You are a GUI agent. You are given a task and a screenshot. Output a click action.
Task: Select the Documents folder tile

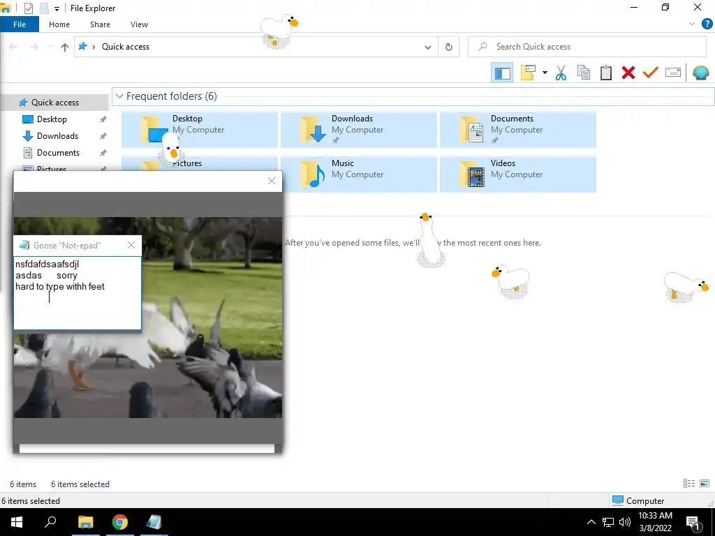coord(518,129)
